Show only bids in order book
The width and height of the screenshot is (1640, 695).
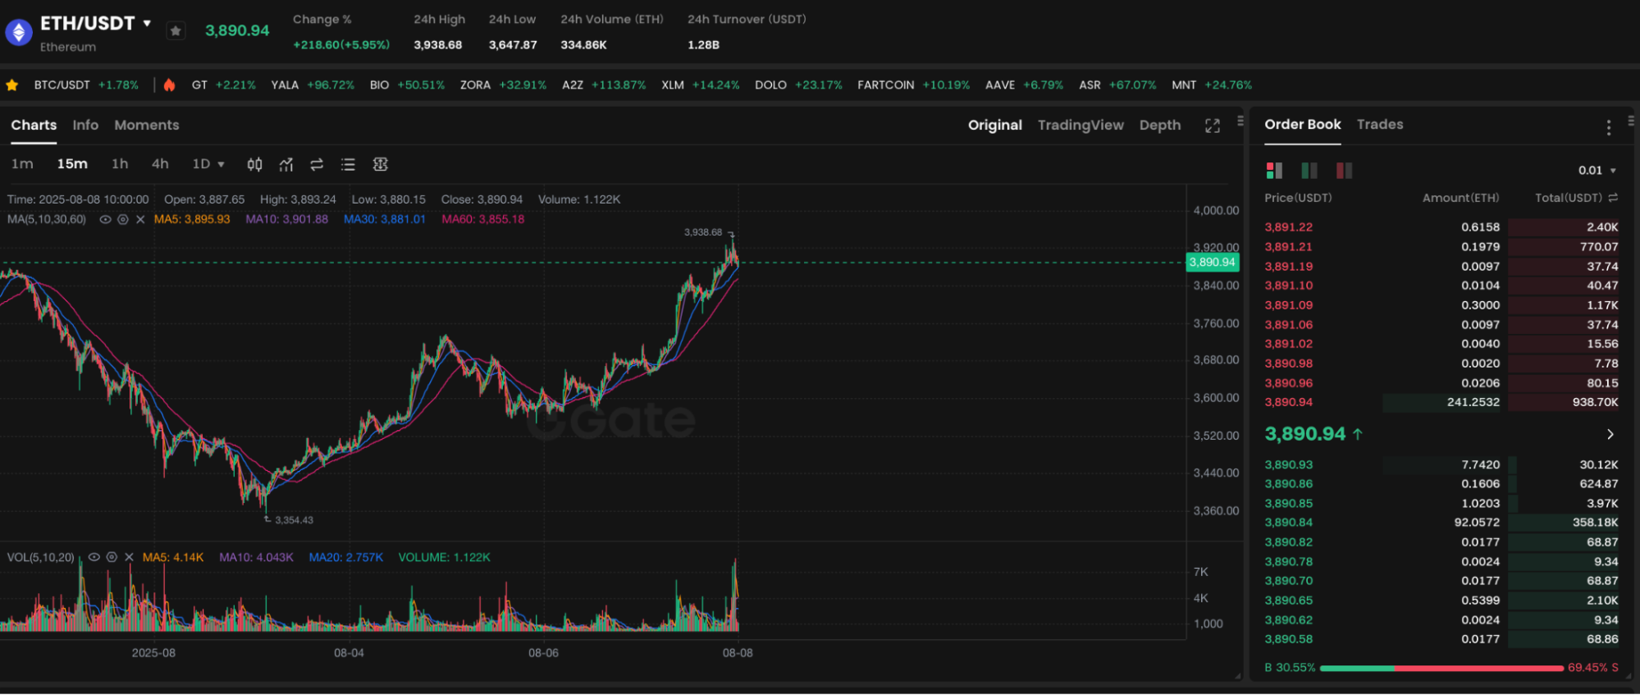click(x=1309, y=171)
